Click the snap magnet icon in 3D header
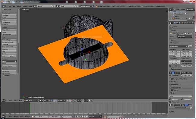Image resolution: width=196 pixels, height=119 pixels. click(83, 101)
